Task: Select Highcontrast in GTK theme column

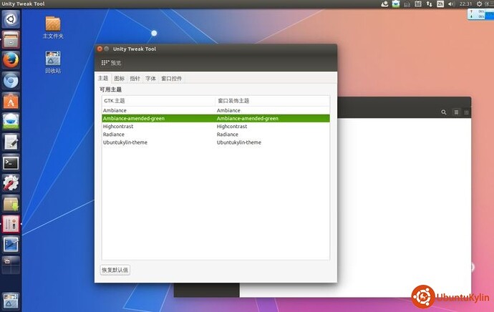Action: [118, 126]
